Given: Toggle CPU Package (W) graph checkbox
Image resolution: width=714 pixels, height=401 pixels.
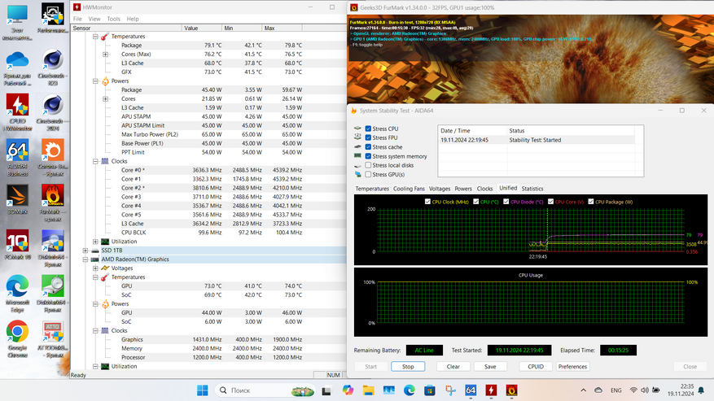Looking at the screenshot, I should [590, 202].
